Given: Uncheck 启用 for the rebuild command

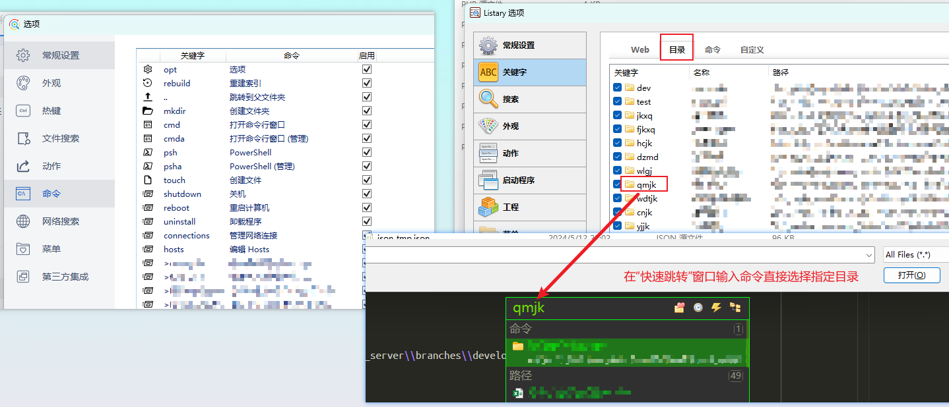Looking at the screenshot, I should click(x=367, y=83).
